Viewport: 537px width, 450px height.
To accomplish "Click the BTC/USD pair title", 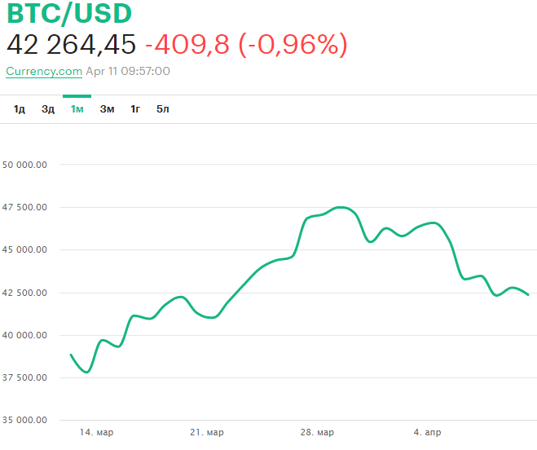I will point(68,14).
